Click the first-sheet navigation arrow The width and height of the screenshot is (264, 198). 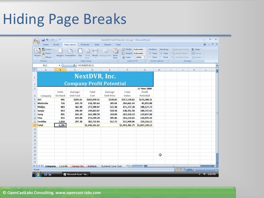(34, 166)
